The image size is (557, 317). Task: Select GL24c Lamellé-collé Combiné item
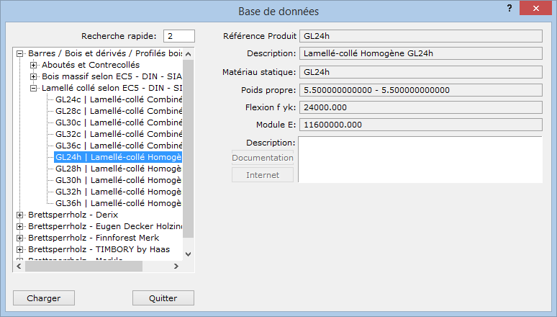118,99
